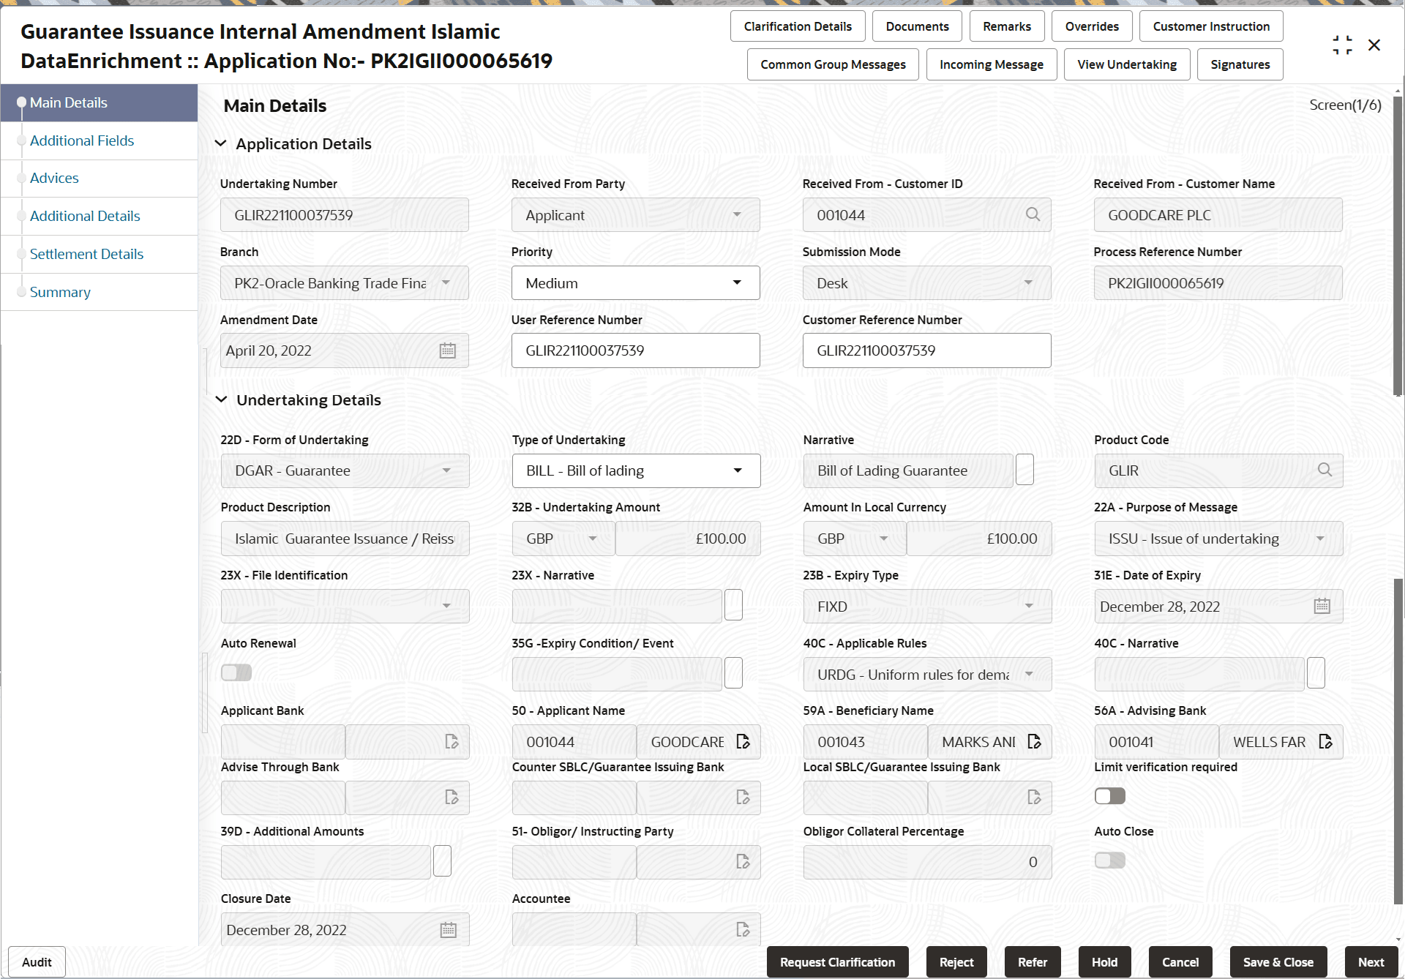The width and height of the screenshot is (1405, 979).
Task: Collapse the Application Details section
Action: pos(221,143)
